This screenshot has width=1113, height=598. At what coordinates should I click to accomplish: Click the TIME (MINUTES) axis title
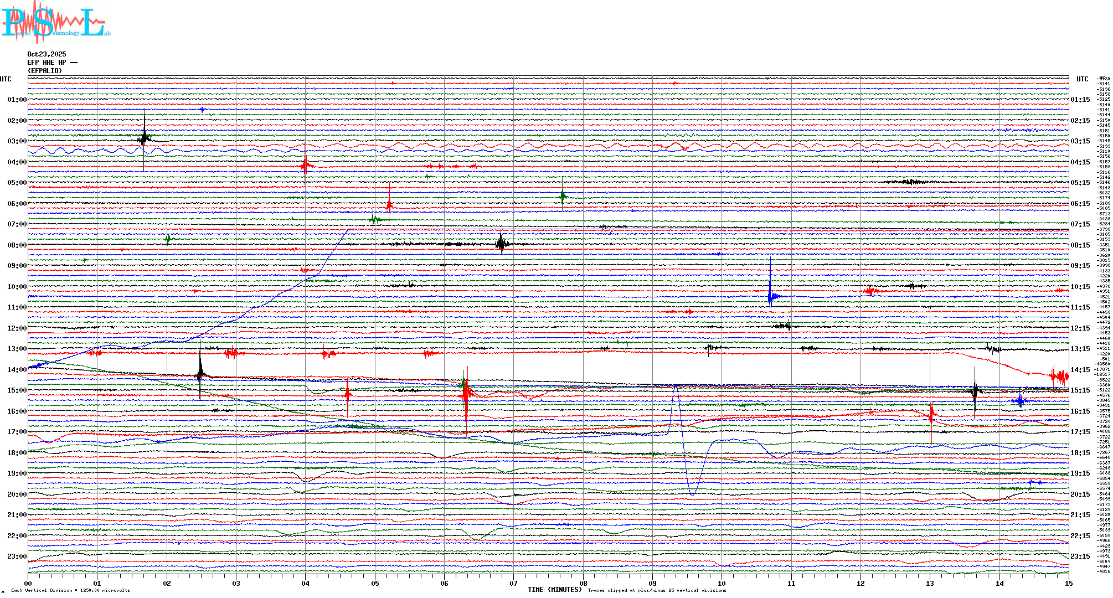554,590
